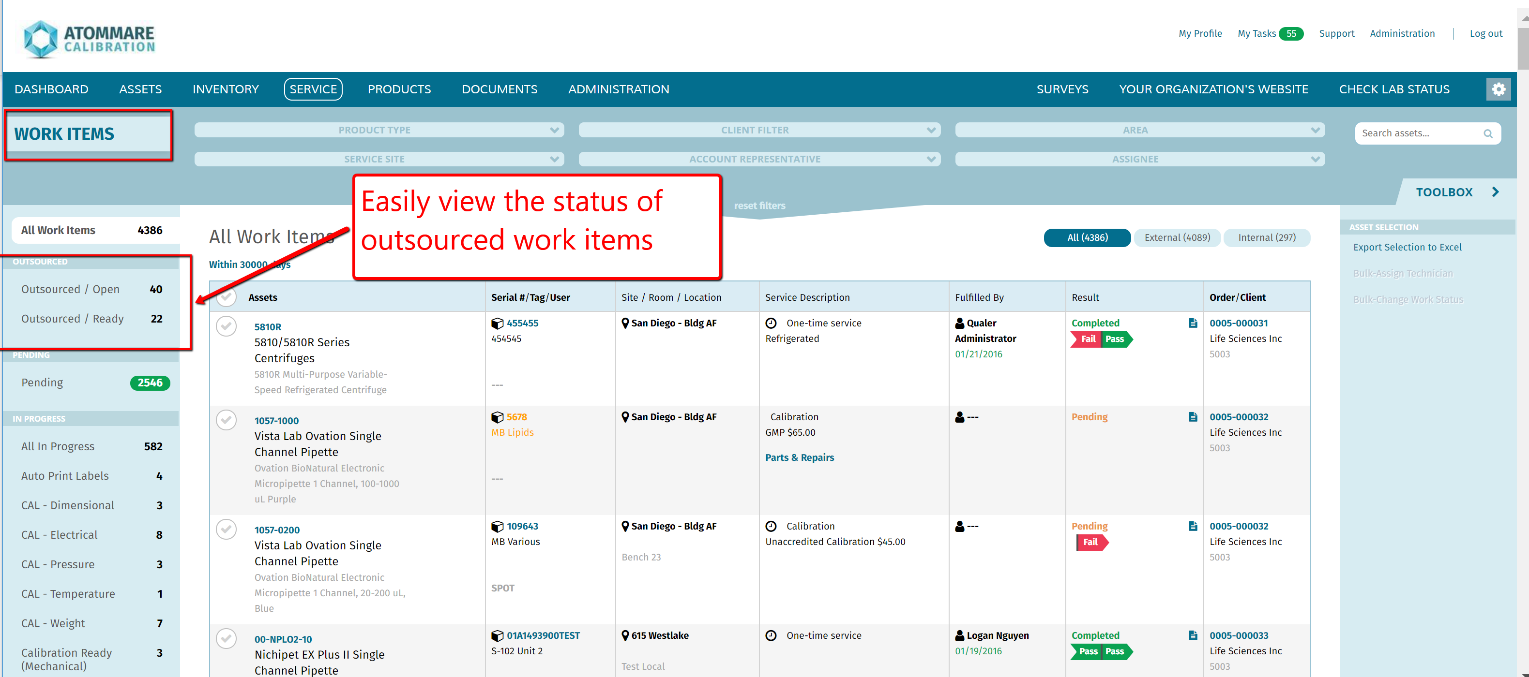Switch to External (4089) tab
This screenshot has width=1529, height=677.
[x=1177, y=238]
